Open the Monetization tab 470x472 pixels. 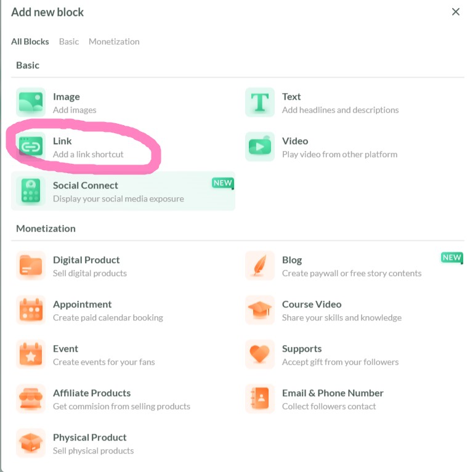pyautogui.click(x=114, y=41)
